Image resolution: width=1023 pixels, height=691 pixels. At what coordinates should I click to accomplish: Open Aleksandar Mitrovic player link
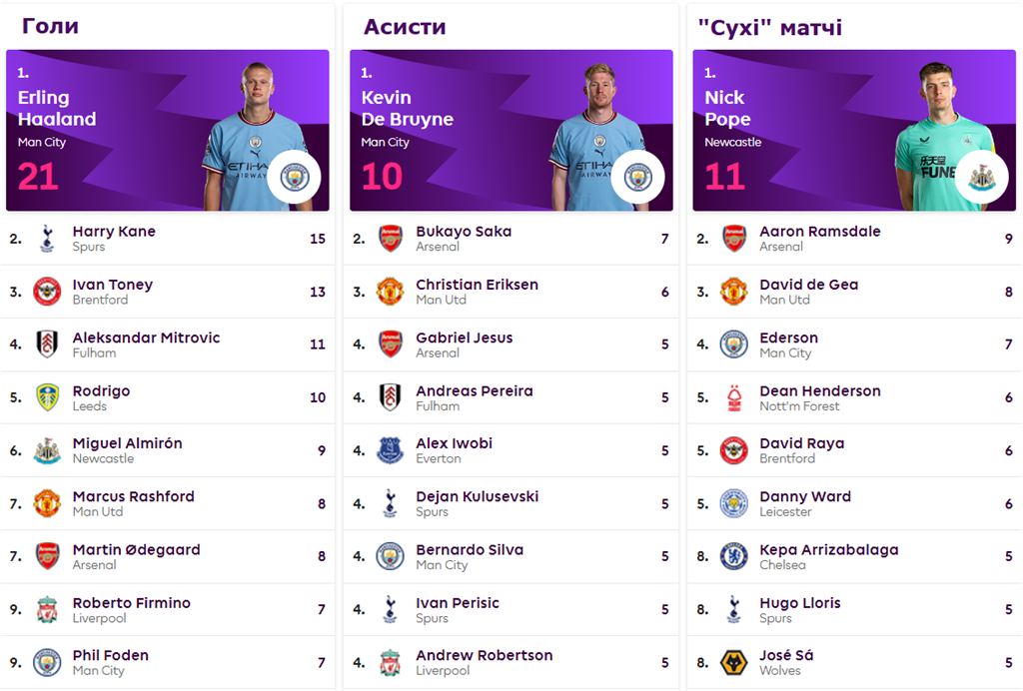coord(146,338)
